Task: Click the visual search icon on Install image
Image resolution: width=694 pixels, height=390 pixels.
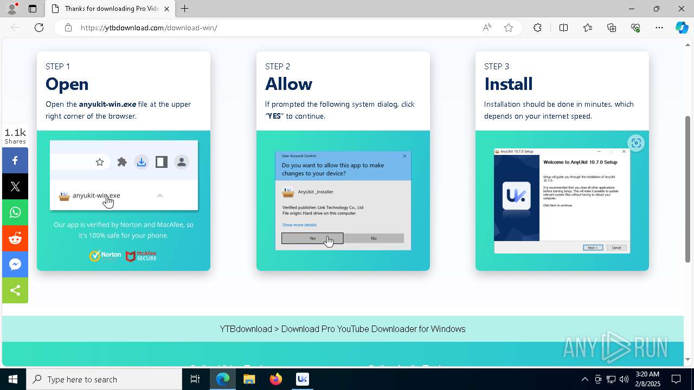Action: pos(636,143)
